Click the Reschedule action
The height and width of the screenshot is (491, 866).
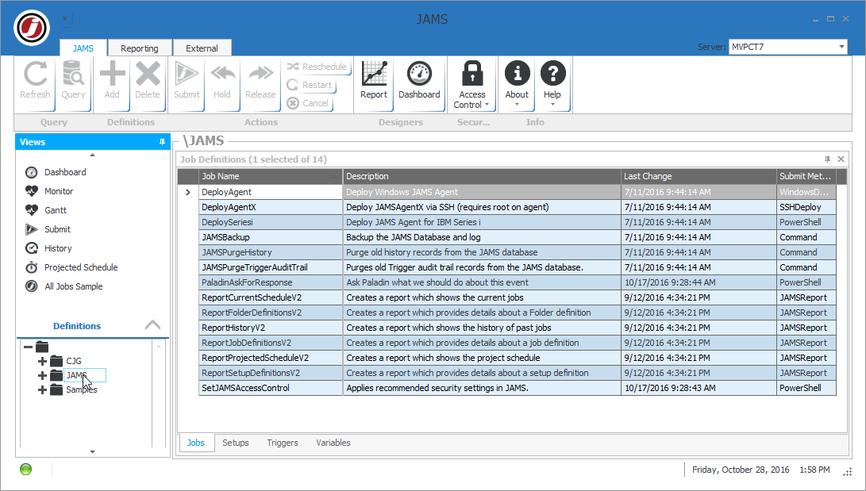(317, 67)
